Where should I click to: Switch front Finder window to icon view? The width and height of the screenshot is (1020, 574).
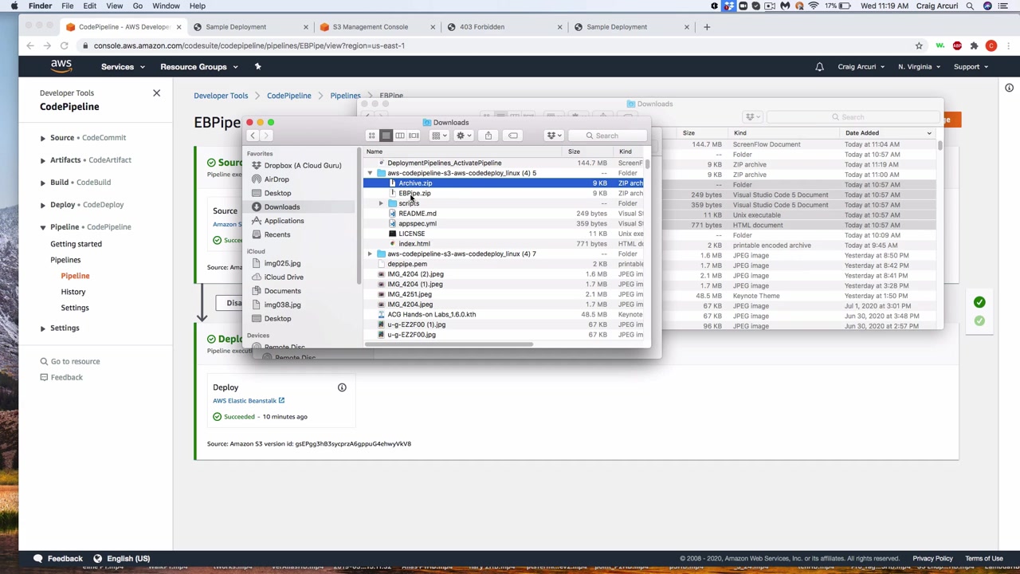coord(371,136)
